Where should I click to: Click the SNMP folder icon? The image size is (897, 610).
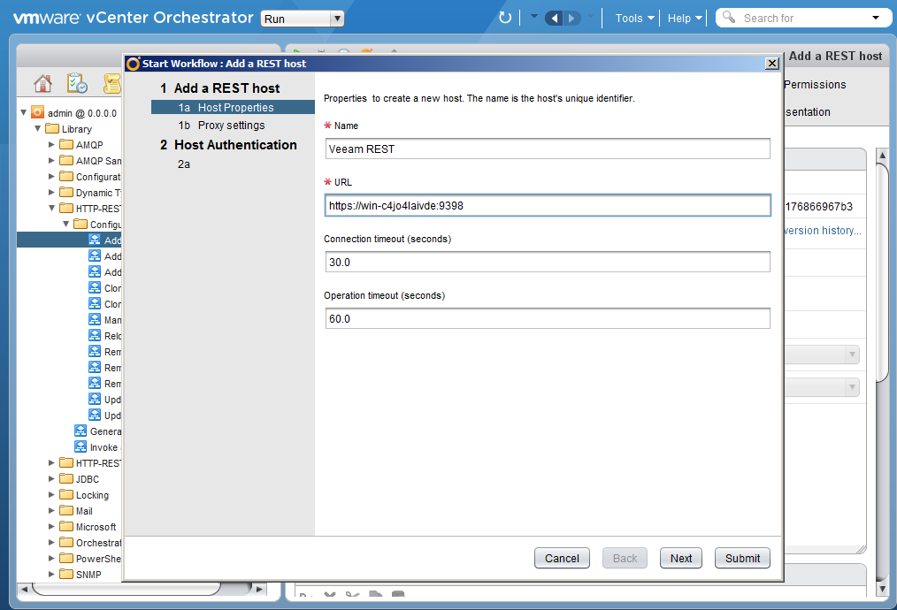[66, 574]
